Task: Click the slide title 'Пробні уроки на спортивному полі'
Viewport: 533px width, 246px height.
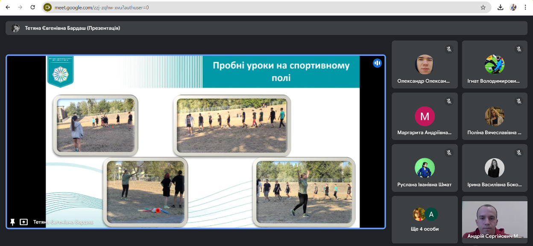Action: tap(281, 72)
